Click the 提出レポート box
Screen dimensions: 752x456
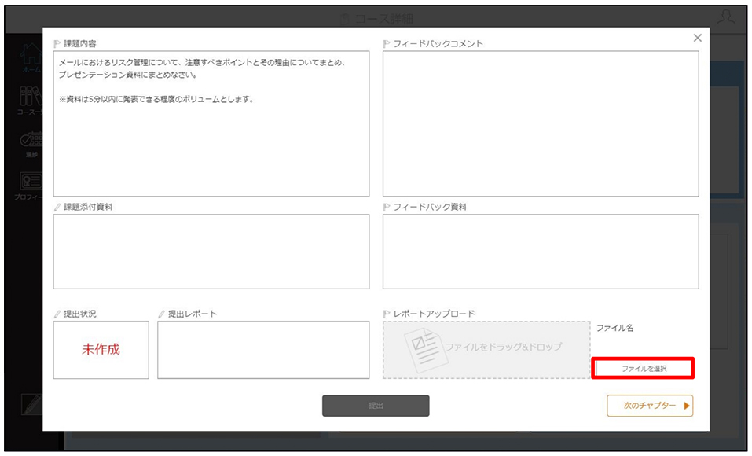[x=263, y=350]
